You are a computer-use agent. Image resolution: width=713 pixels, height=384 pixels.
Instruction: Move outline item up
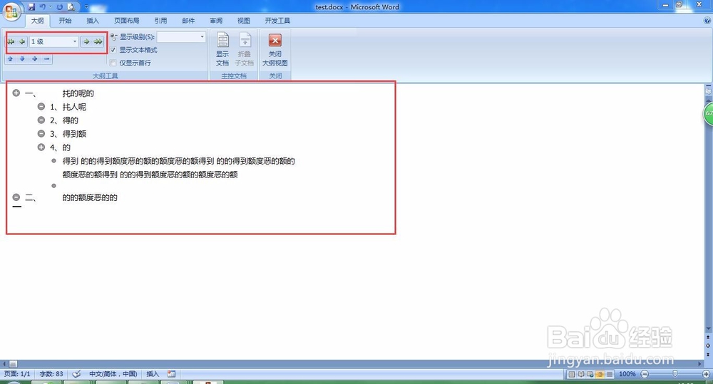(x=10, y=58)
